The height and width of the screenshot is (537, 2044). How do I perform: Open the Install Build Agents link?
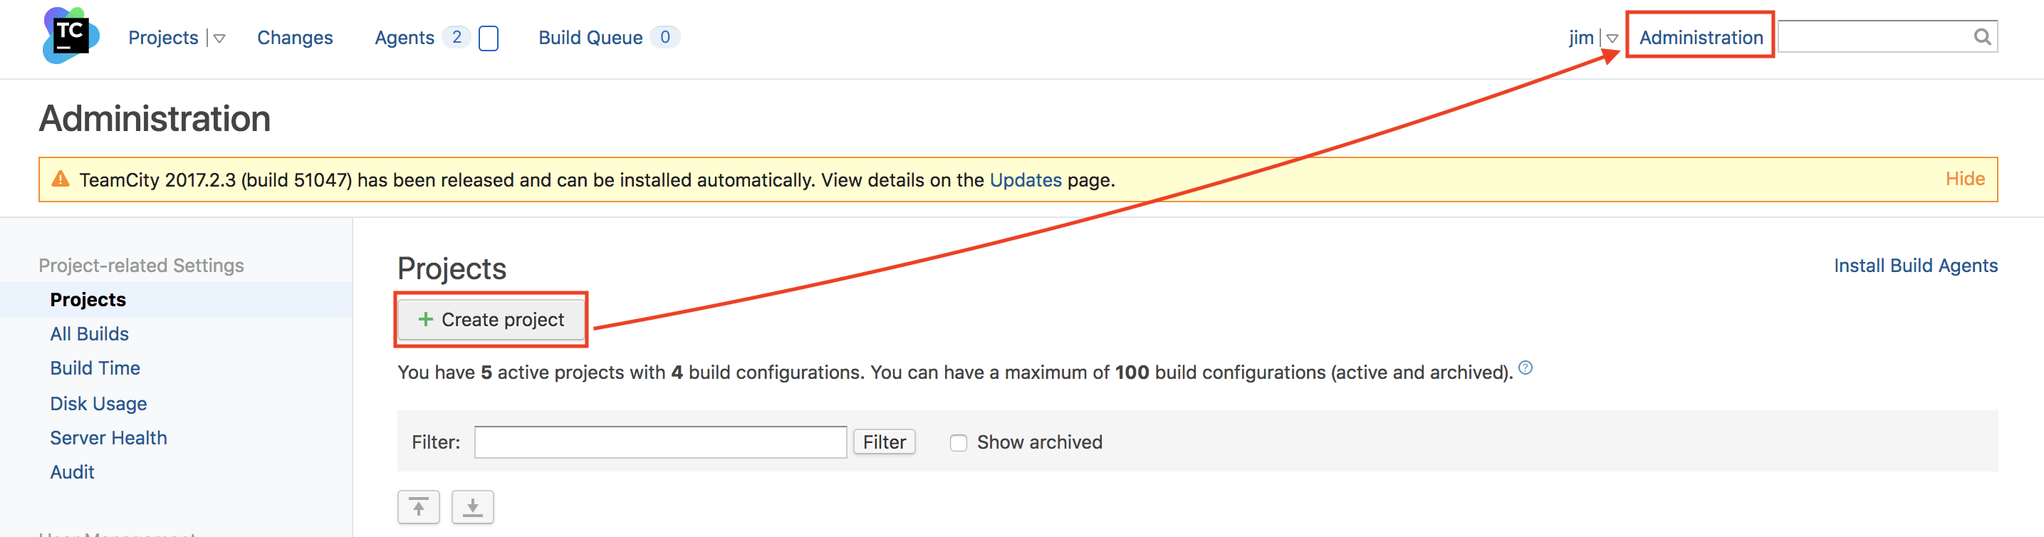tap(1916, 266)
